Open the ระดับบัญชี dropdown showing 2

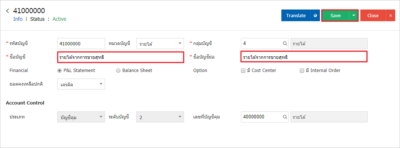click(160, 117)
